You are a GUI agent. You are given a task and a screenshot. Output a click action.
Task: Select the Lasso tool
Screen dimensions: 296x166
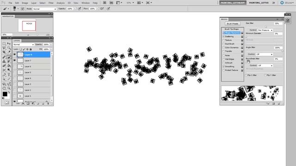click(x=4, y=48)
